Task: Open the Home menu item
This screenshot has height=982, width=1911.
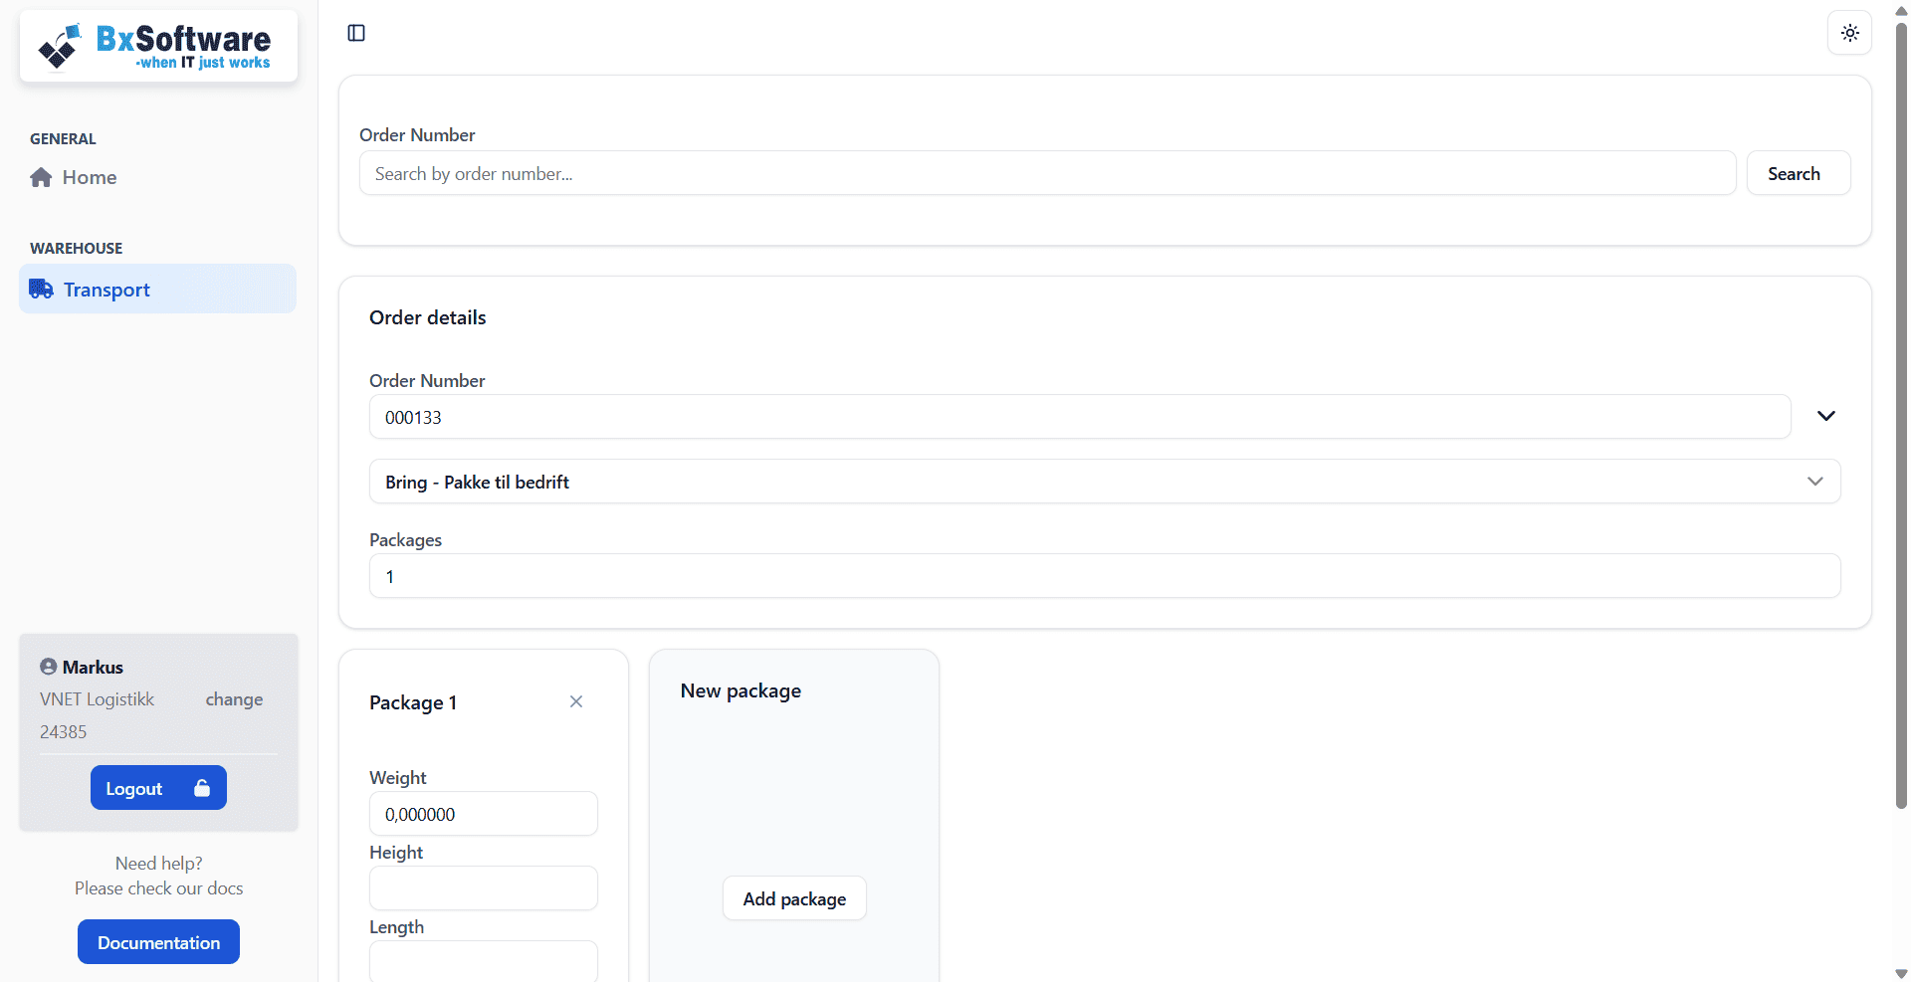Action: point(90,177)
